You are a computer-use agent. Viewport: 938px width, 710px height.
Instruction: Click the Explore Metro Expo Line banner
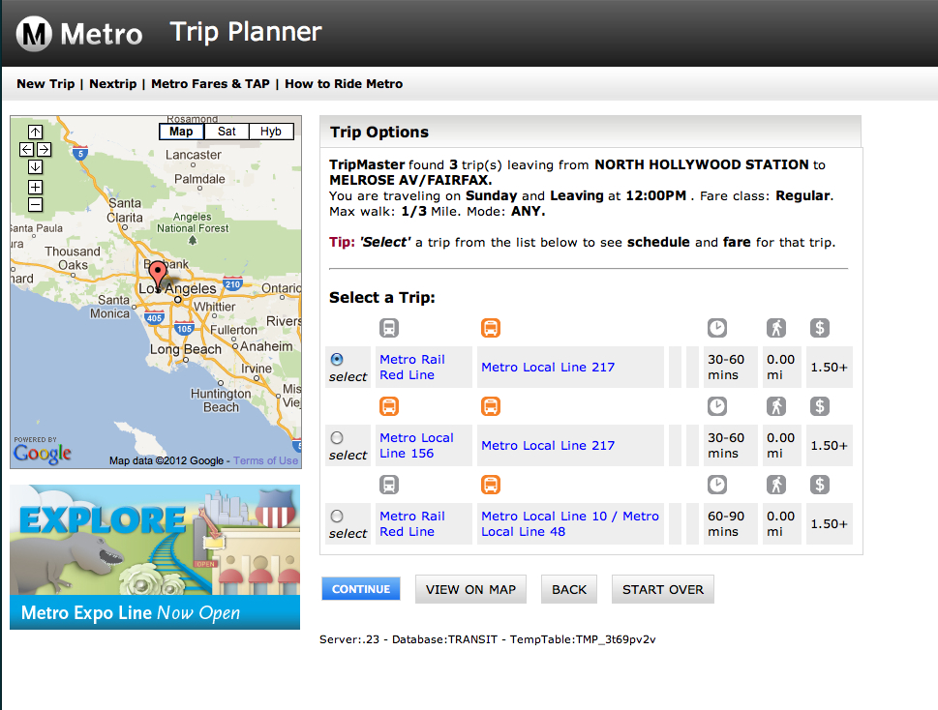click(155, 557)
